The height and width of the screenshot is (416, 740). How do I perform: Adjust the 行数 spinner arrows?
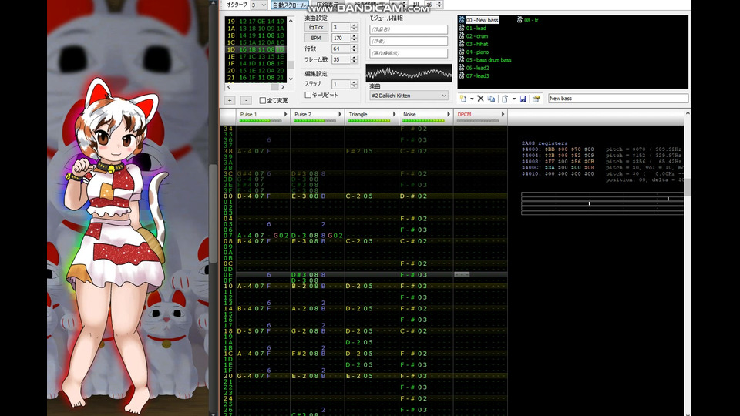tap(354, 49)
